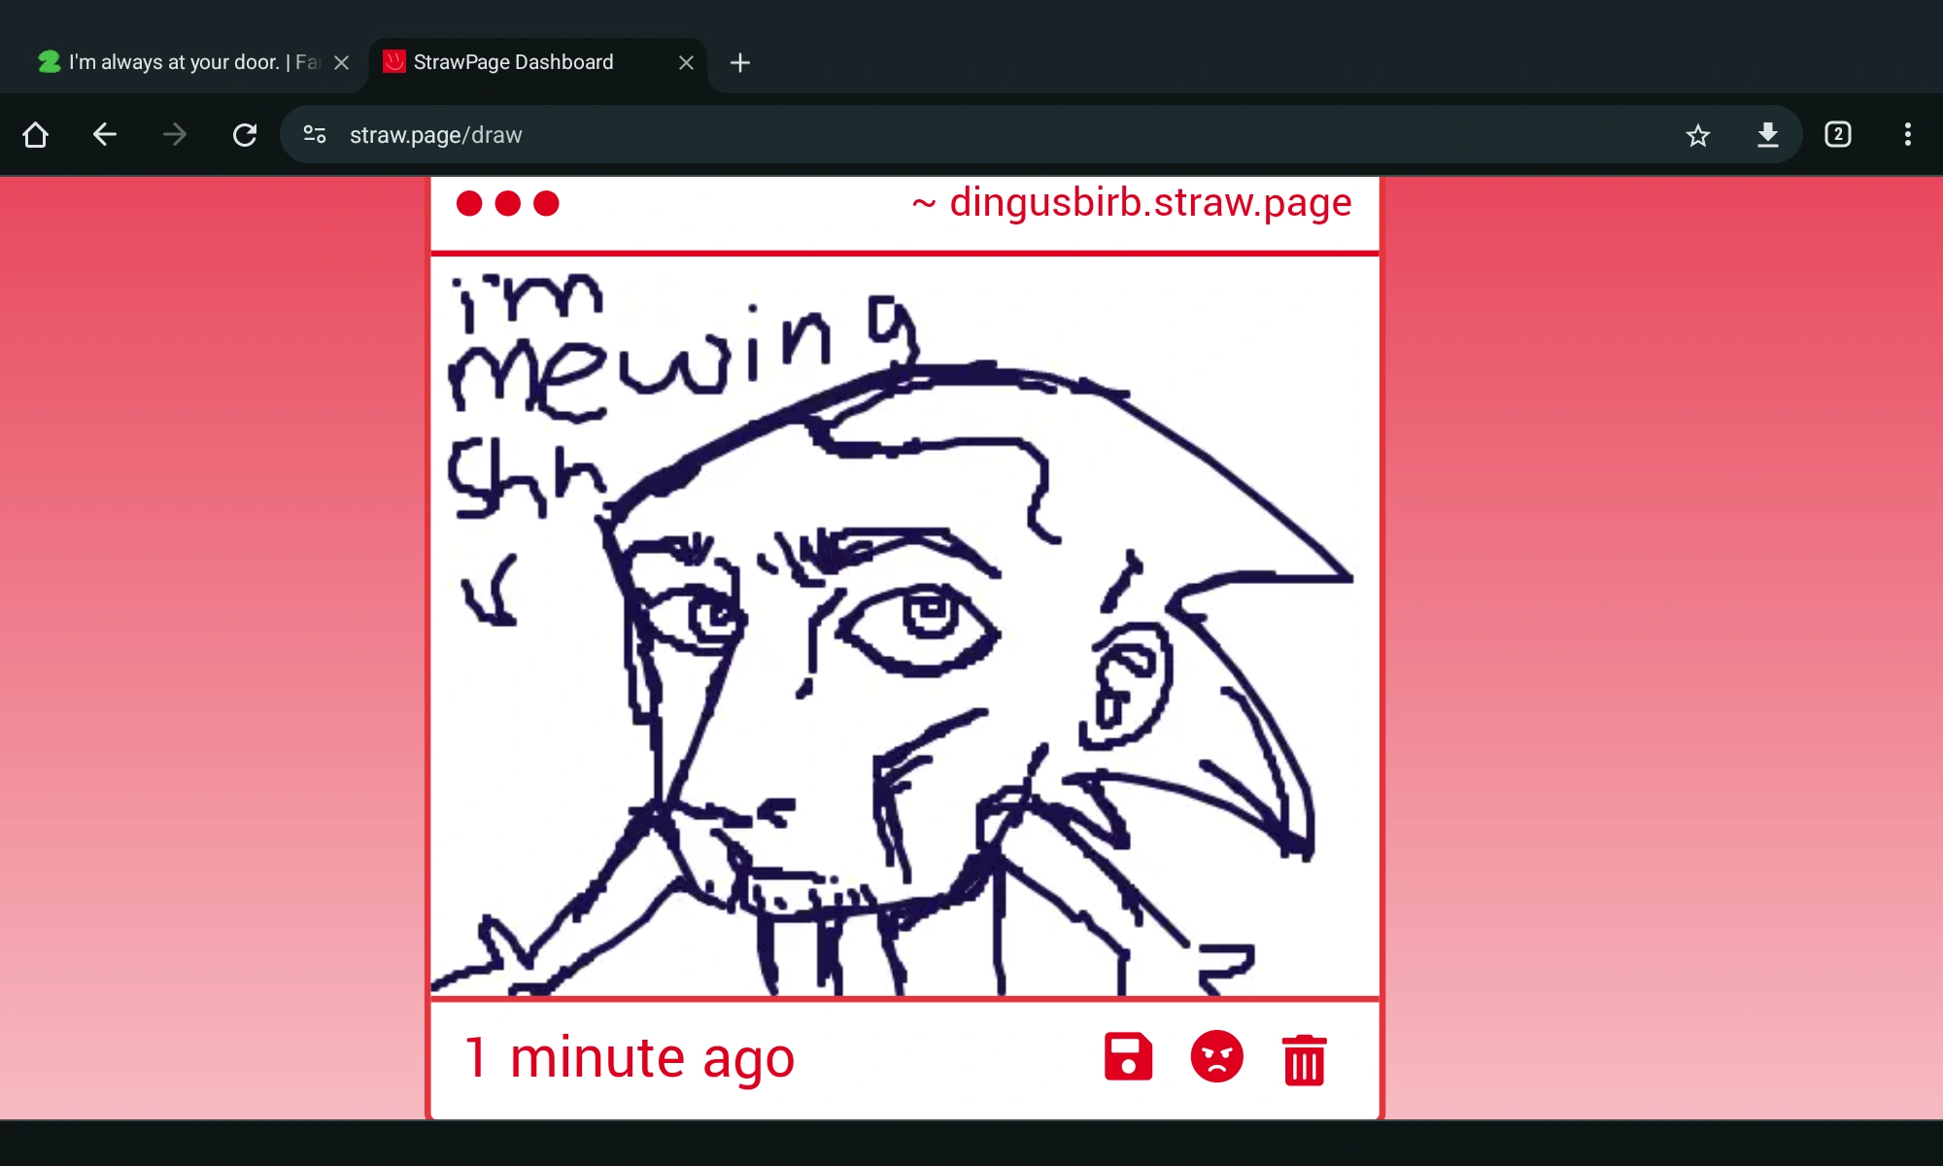Reload the current page
1943x1166 pixels.
pyautogui.click(x=244, y=135)
